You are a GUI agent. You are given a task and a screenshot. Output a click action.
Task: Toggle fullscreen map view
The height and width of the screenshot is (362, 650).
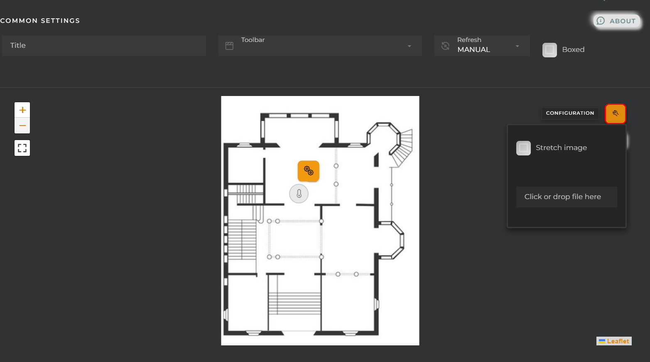coord(22,148)
